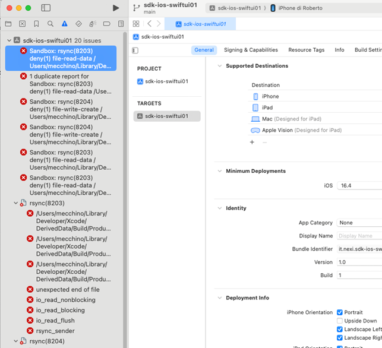The width and height of the screenshot is (382, 348).
Task: Switch to the General tab
Action: pyautogui.click(x=204, y=50)
